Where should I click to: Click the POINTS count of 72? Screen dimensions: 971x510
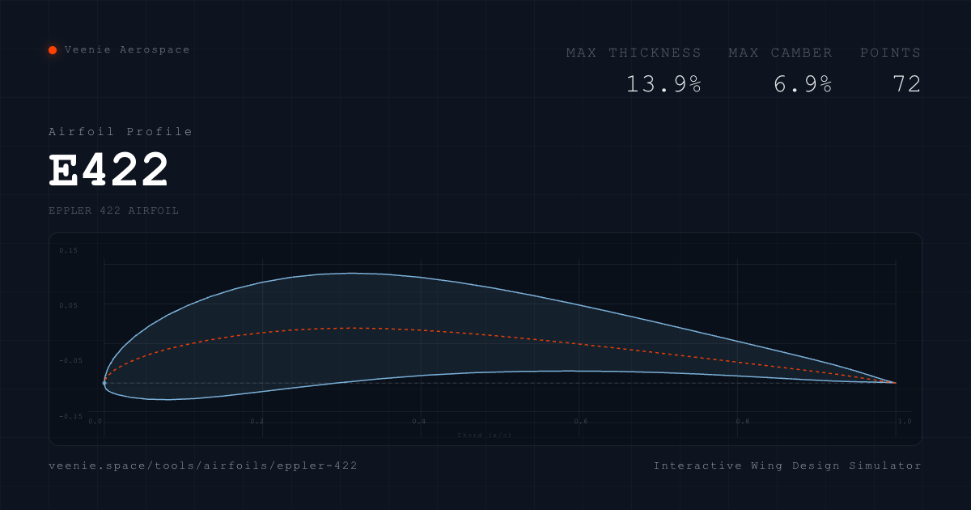907,84
